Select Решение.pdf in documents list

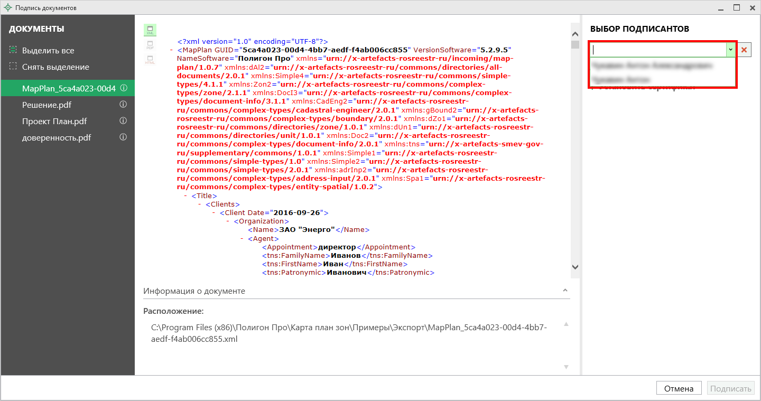47,105
